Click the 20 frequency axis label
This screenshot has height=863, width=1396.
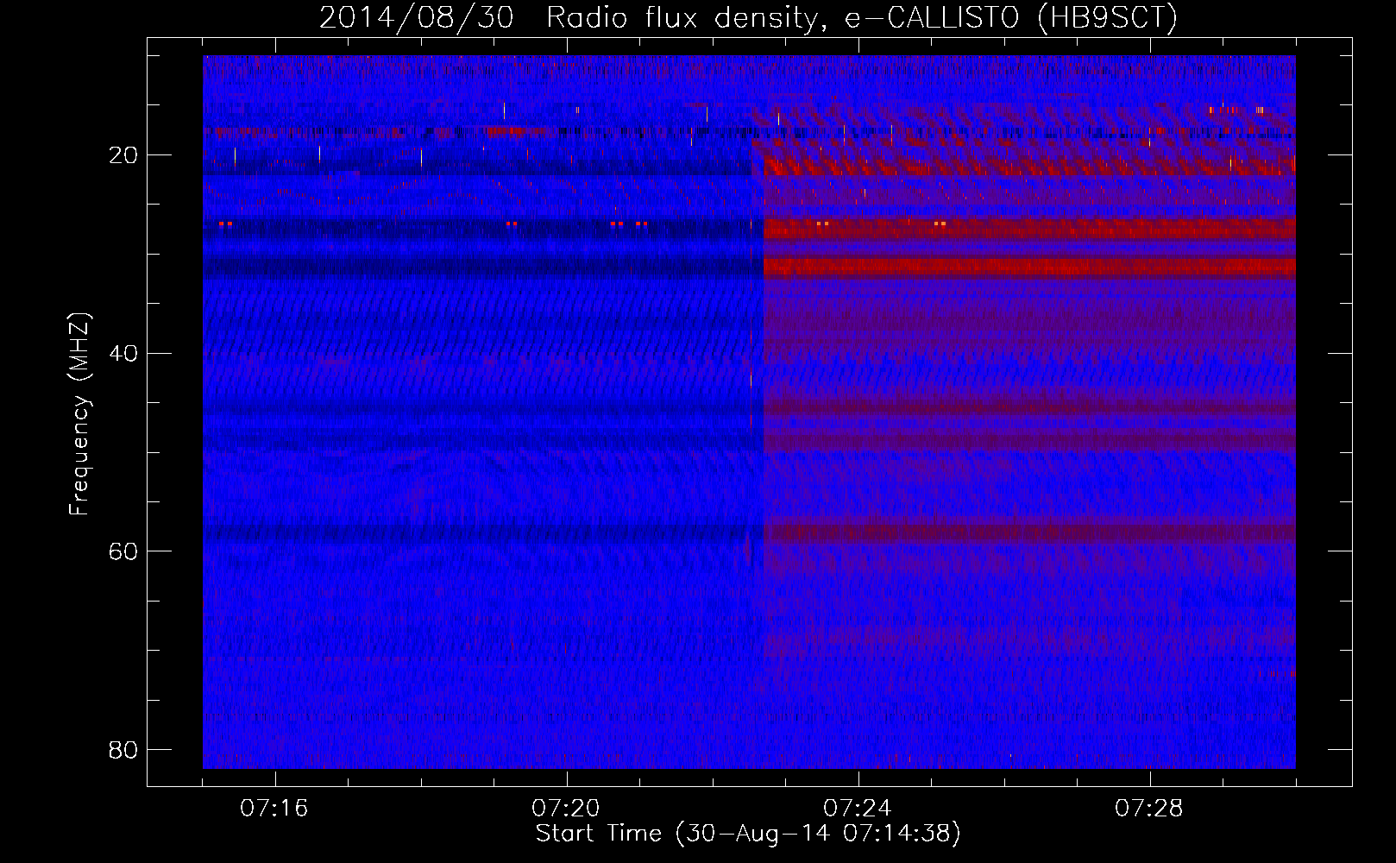pos(123,155)
